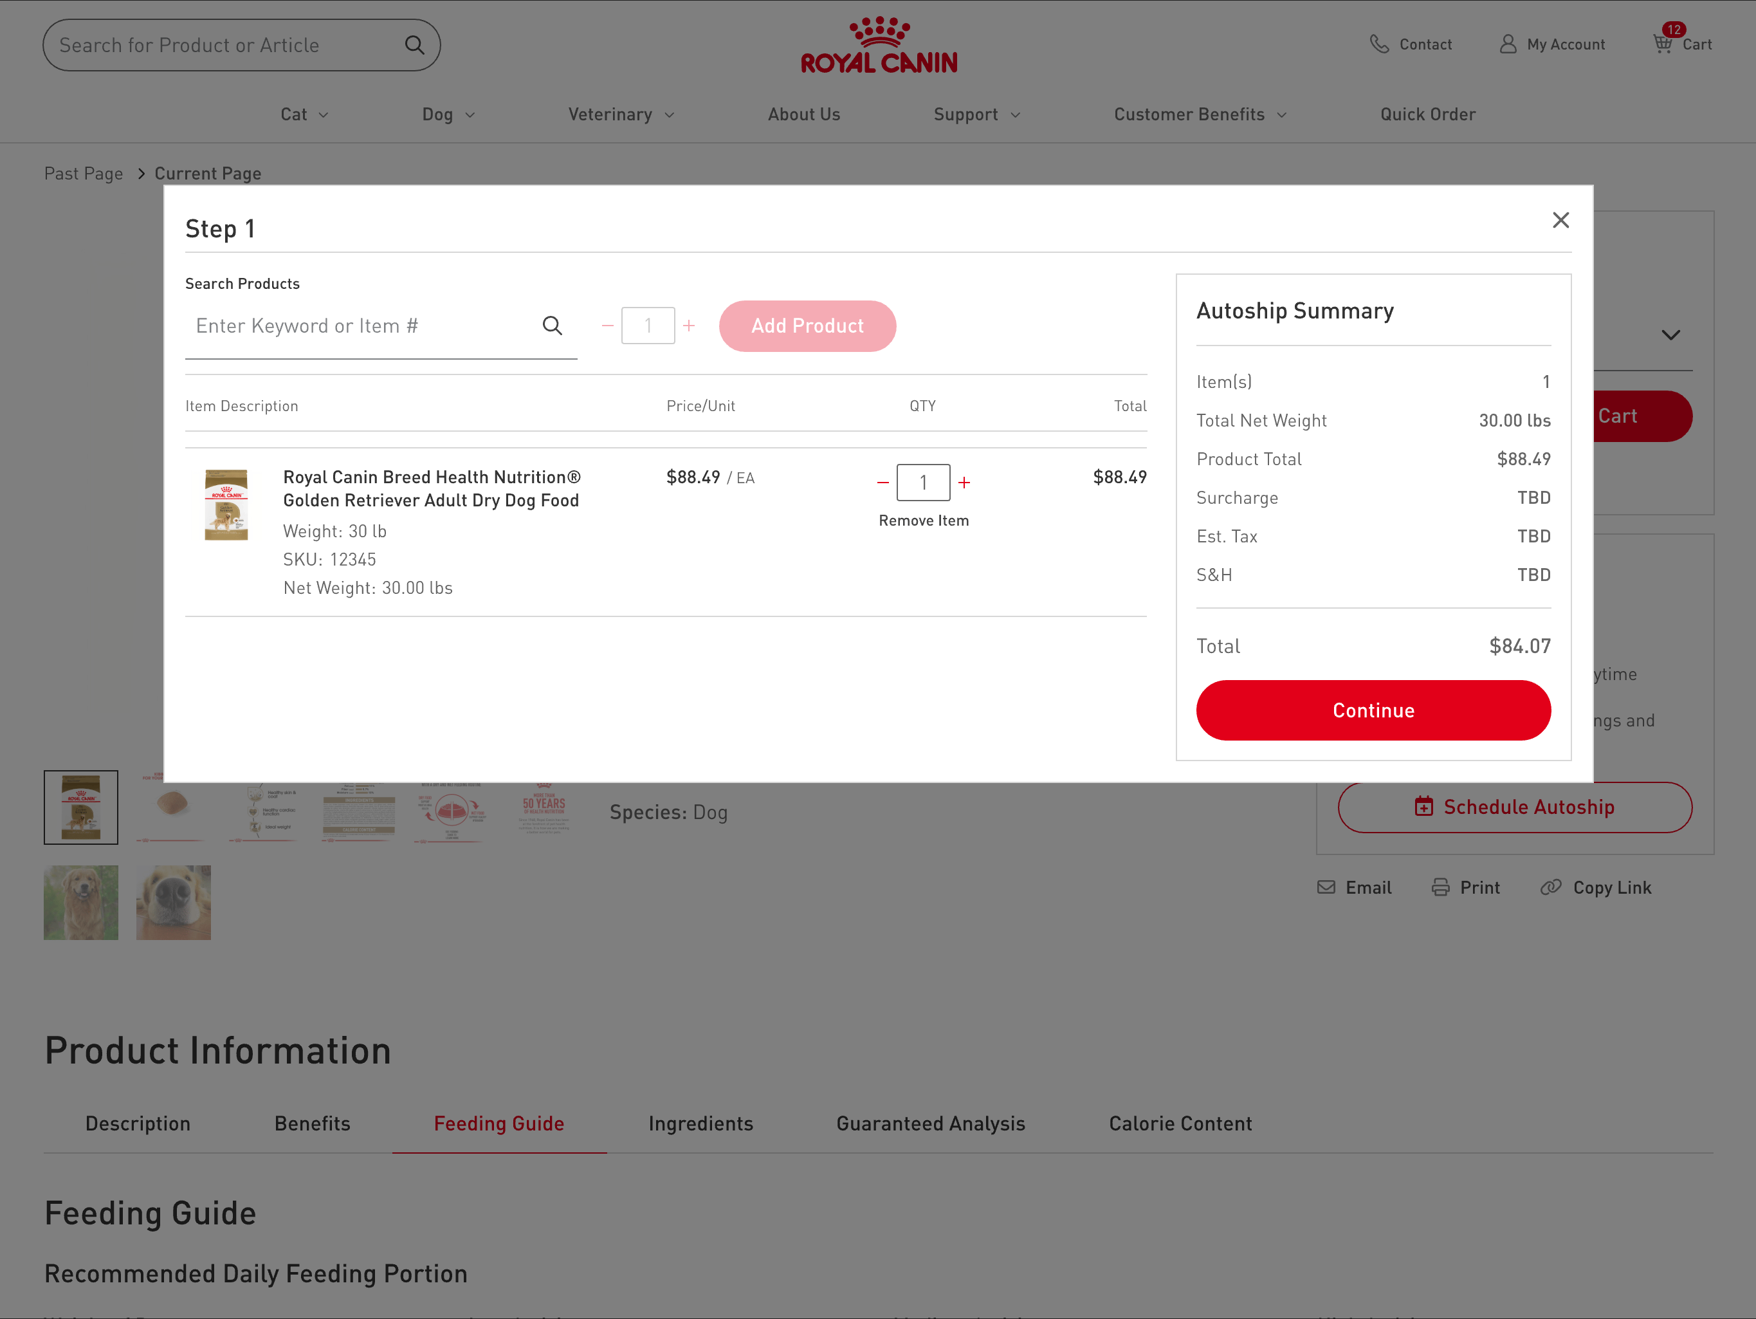Open the Royal Canin logo home link
The image size is (1756, 1319).
pos(879,45)
